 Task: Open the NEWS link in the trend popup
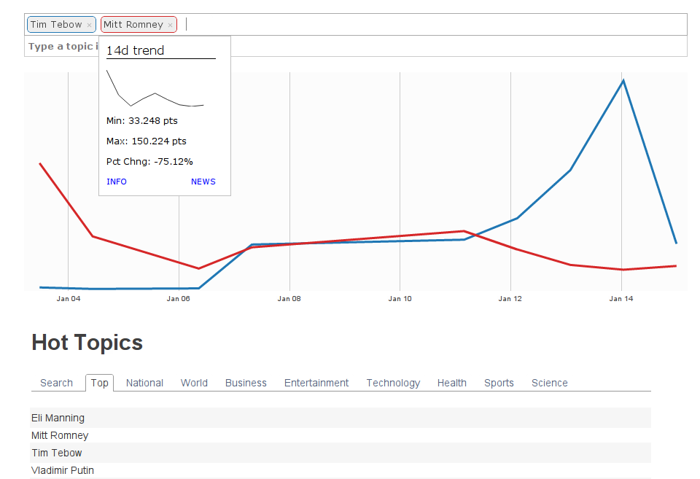pyautogui.click(x=203, y=182)
